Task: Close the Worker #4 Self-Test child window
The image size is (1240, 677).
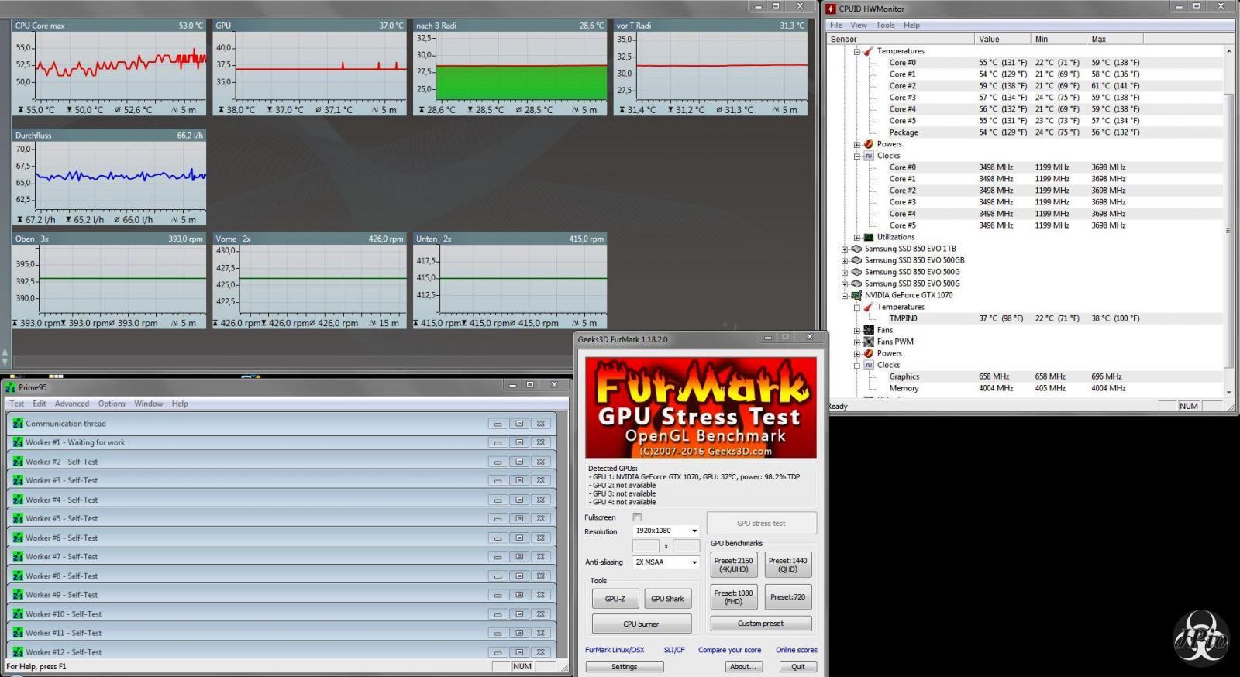Action: tap(541, 500)
